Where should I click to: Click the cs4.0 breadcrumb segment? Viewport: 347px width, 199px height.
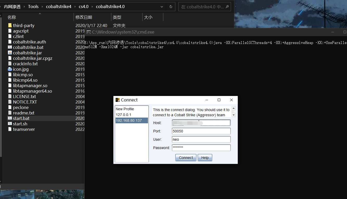84,7
